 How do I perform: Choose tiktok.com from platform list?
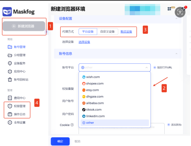[93, 110]
